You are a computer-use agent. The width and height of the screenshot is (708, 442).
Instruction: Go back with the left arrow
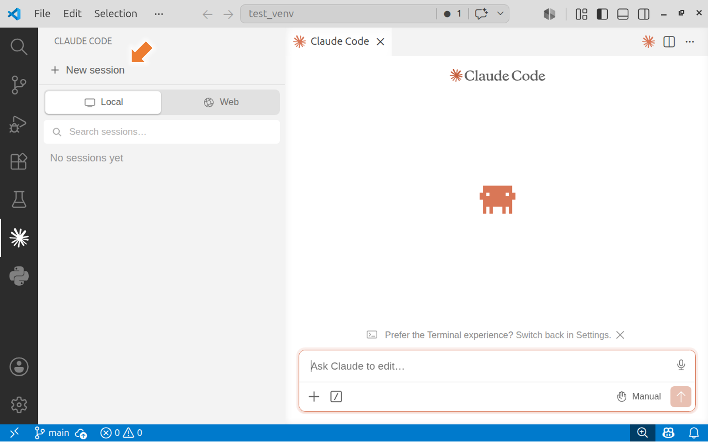(207, 14)
